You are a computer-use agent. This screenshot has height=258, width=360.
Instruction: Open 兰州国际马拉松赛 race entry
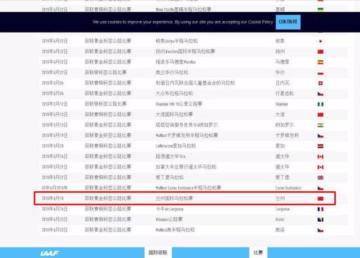pyautogui.click(x=174, y=198)
